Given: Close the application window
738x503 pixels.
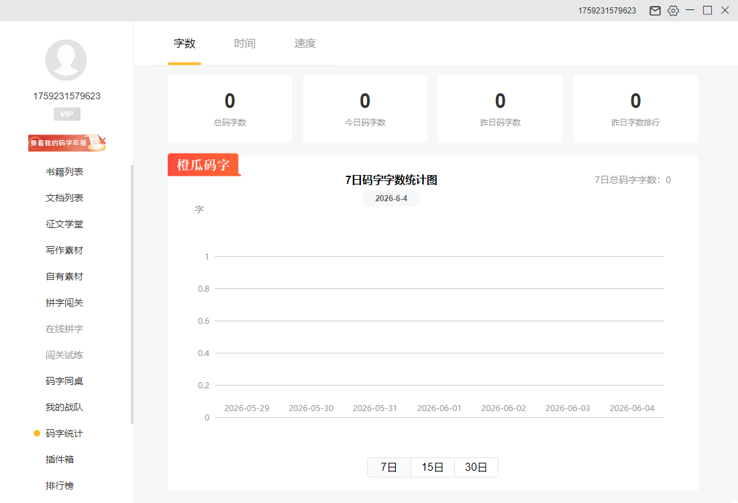Looking at the screenshot, I should [x=725, y=10].
